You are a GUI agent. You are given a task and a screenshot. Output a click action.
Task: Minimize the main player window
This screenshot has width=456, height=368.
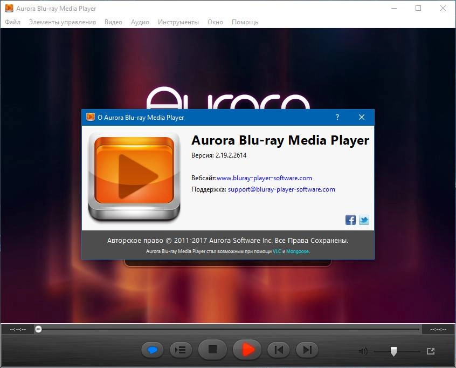click(394, 8)
